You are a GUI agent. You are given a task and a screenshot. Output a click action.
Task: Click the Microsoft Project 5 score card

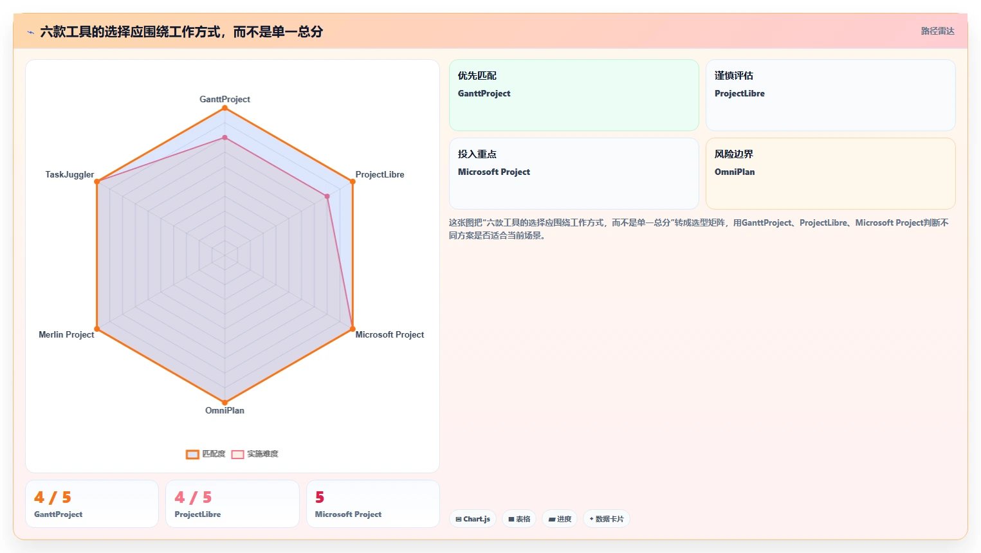pyautogui.click(x=373, y=504)
